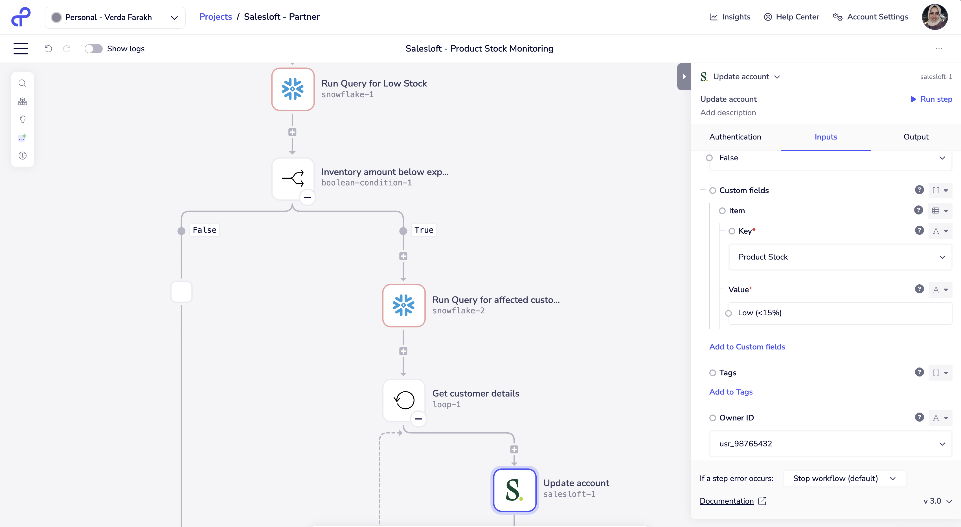961x527 pixels.
Task: Open the v 3.0 version dropdown
Action: tap(938, 501)
